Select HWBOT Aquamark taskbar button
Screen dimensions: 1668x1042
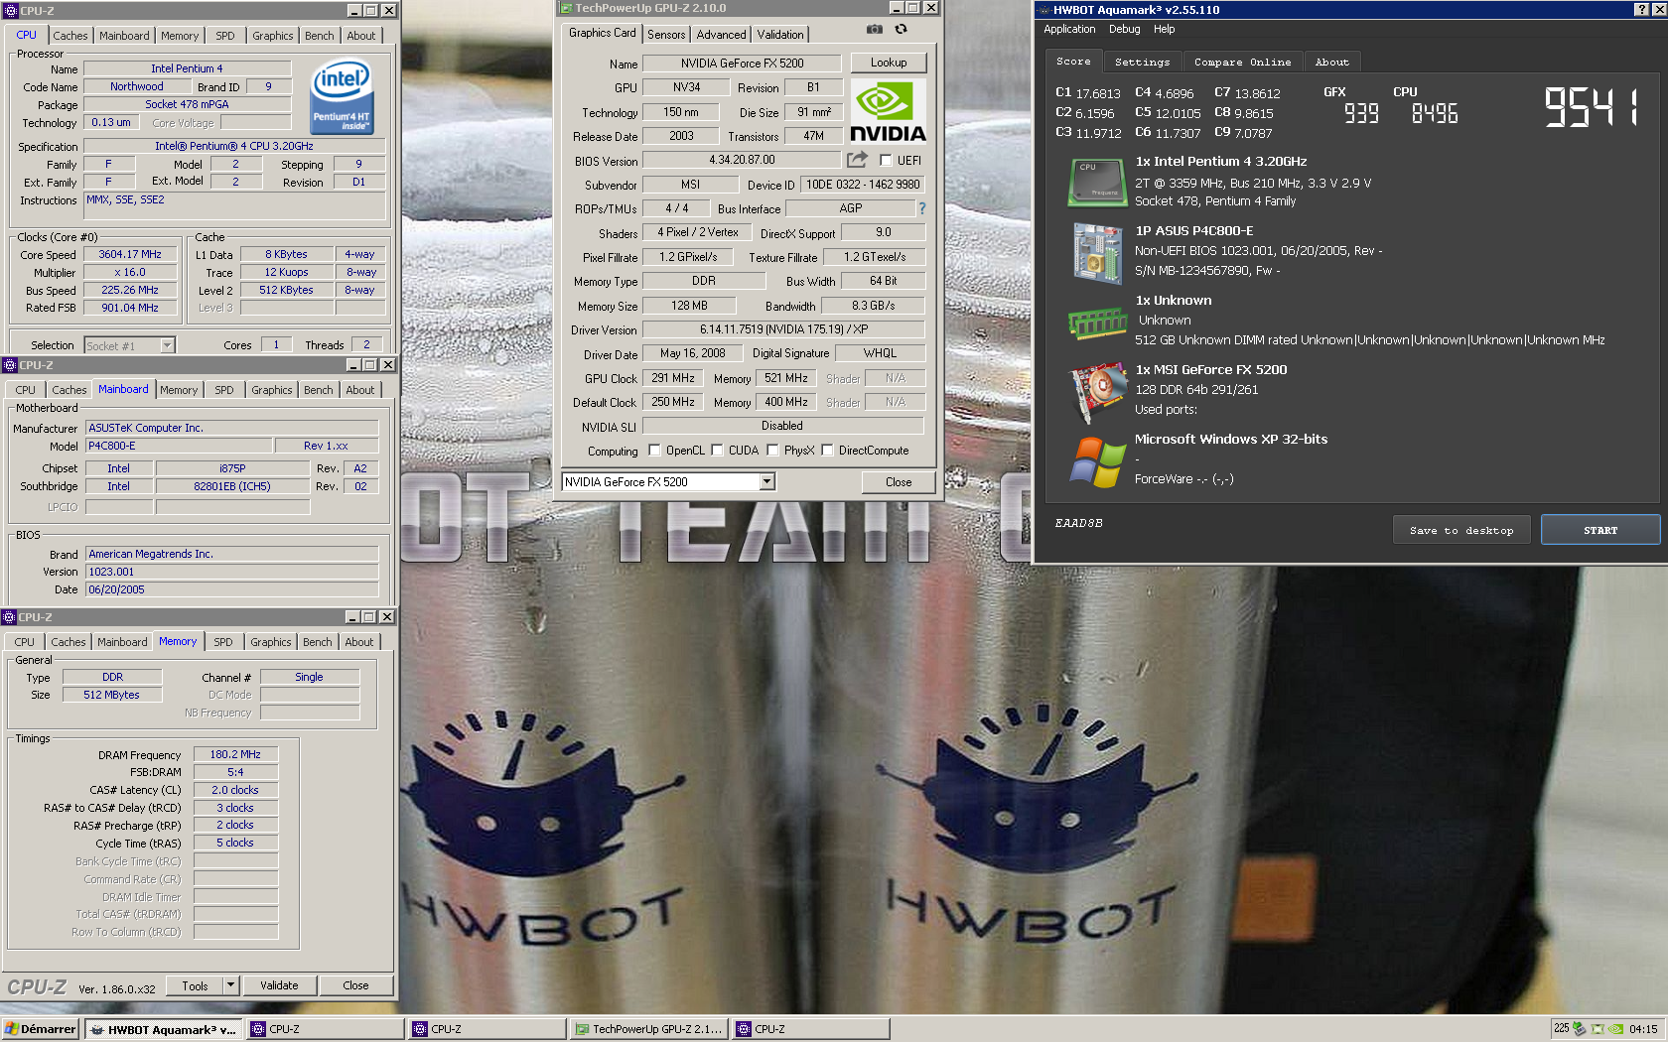point(163,1029)
